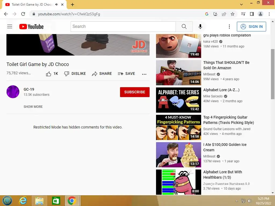The image size is (275, 206).
Task: Open the GC-19 channel name link
Action: pyautogui.click(x=29, y=89)
